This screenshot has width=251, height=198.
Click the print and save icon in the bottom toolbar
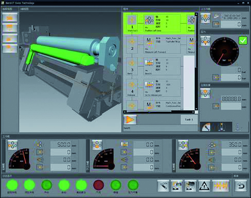177,186
